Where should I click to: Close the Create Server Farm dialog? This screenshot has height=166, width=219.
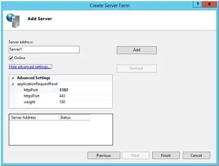[x=209, y=4]
